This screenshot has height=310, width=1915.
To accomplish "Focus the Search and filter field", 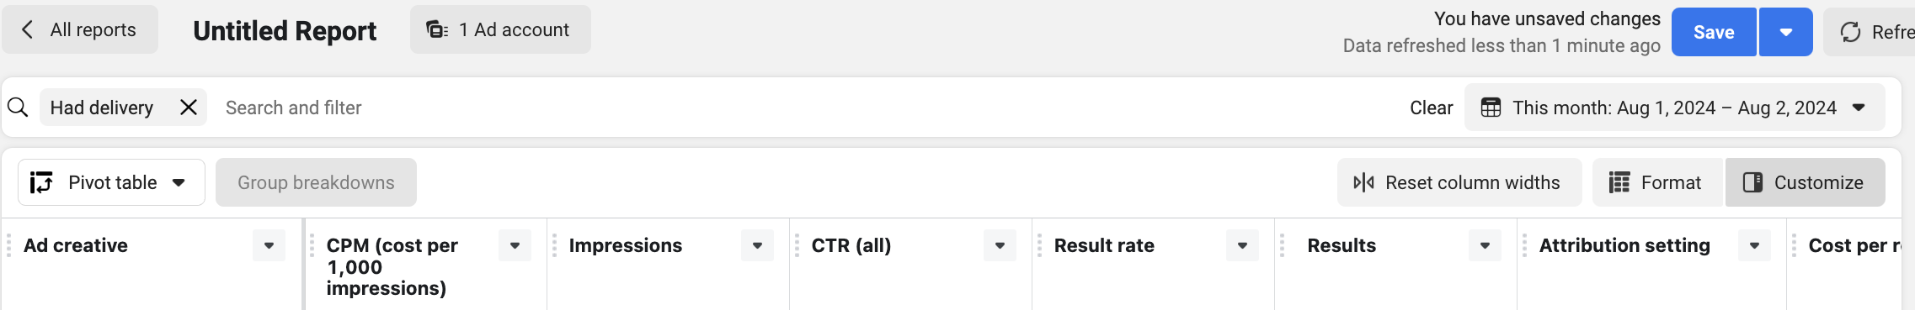I will pyautogui.click(x=800, y=108).
